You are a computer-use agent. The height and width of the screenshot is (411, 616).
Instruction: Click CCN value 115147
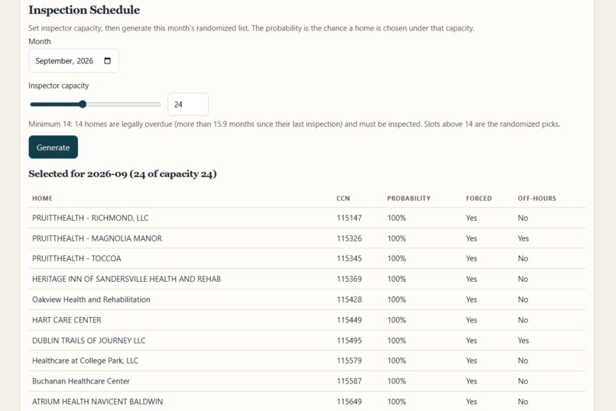click(x=349, y=218)
